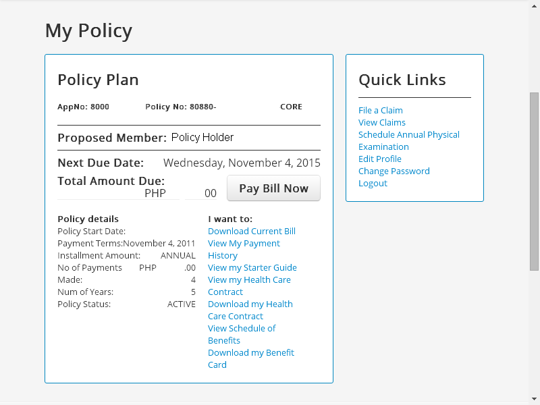The image size is (540, 405).
Task: Logout from the policy portal
Action: pos(373,183)
